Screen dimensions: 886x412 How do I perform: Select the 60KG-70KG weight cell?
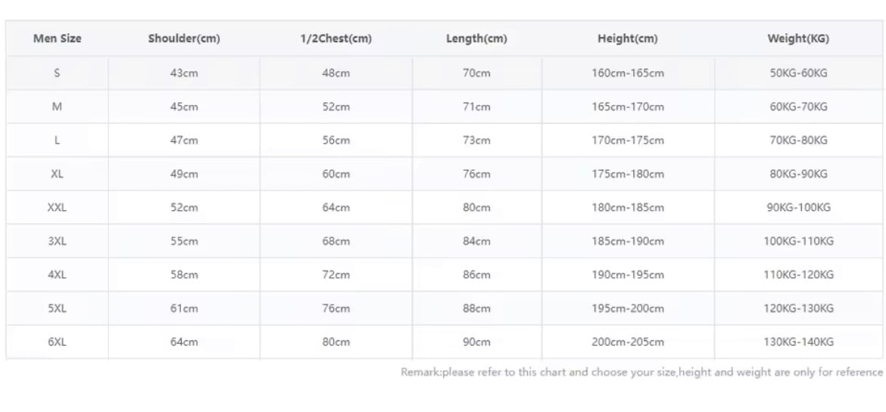(x=798, y=107)
